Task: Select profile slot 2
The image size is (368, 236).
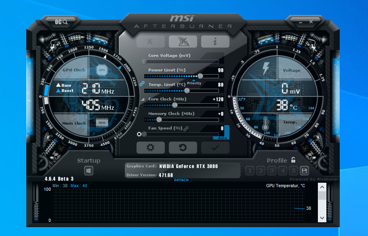Action: pos(261,171)
